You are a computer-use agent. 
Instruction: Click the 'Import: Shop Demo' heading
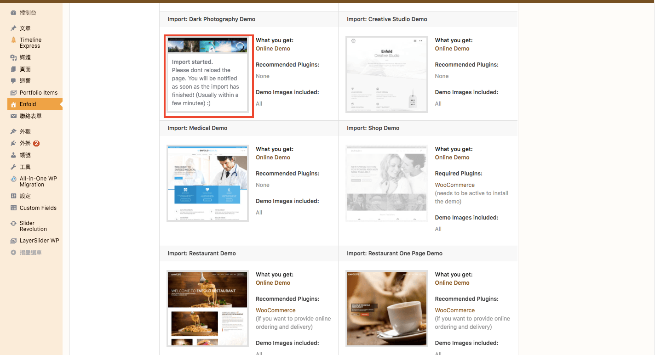tap(373, 128)
